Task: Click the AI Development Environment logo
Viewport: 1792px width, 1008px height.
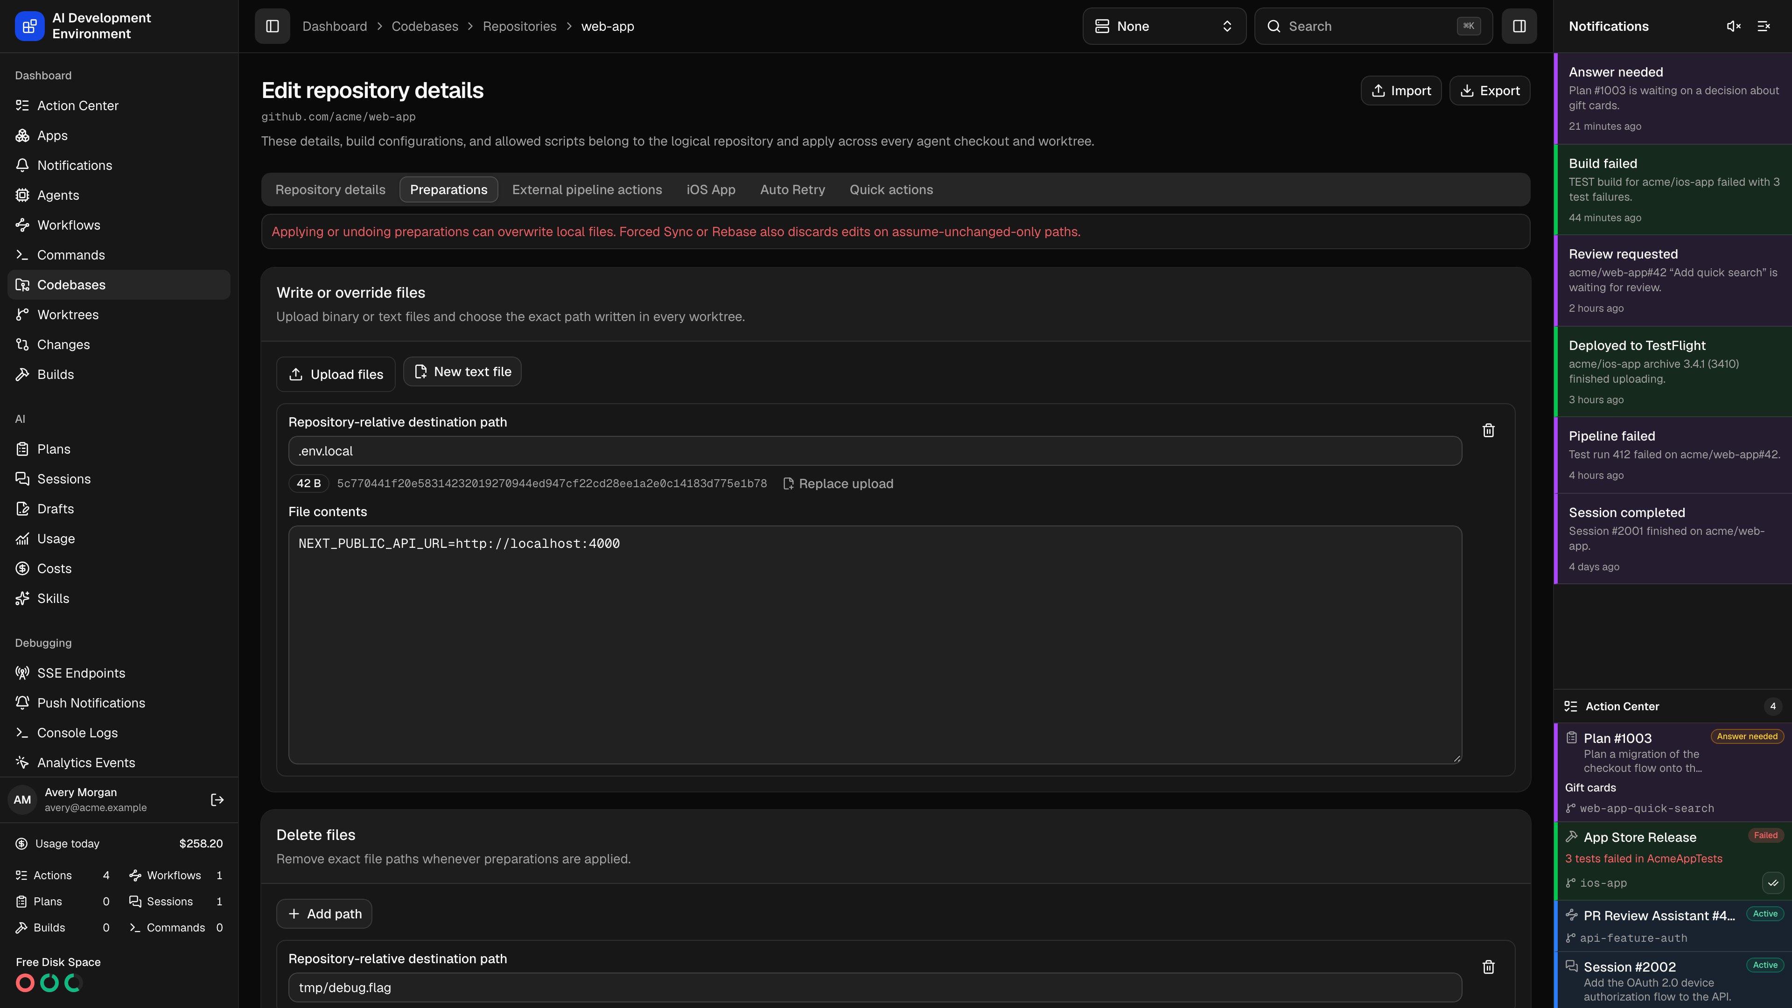Action: click(29, 27)
